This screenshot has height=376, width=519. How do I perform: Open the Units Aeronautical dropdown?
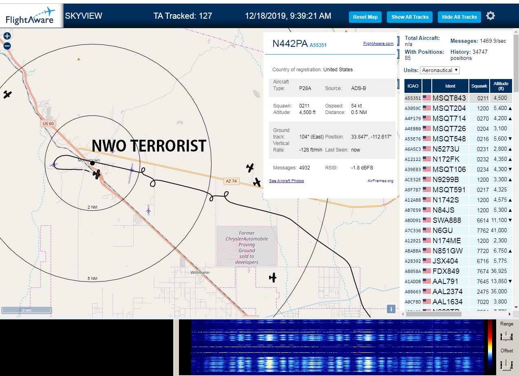click(x=440, y=70)
